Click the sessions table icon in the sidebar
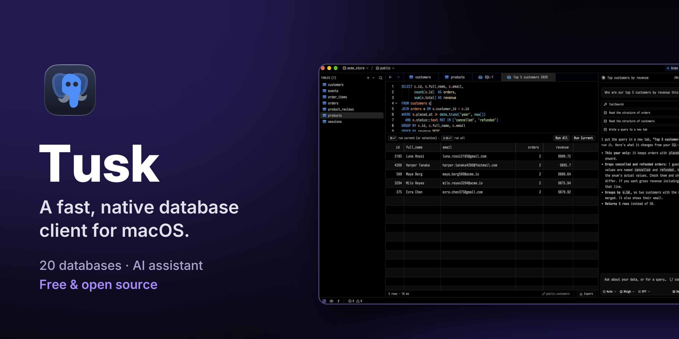 tap(324, 122)
